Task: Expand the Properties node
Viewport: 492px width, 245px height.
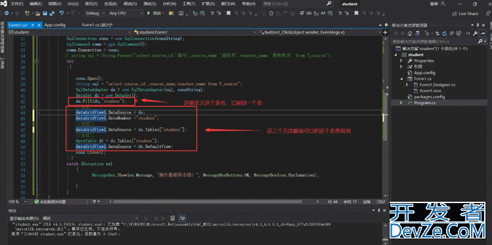Action: [401, 61]
